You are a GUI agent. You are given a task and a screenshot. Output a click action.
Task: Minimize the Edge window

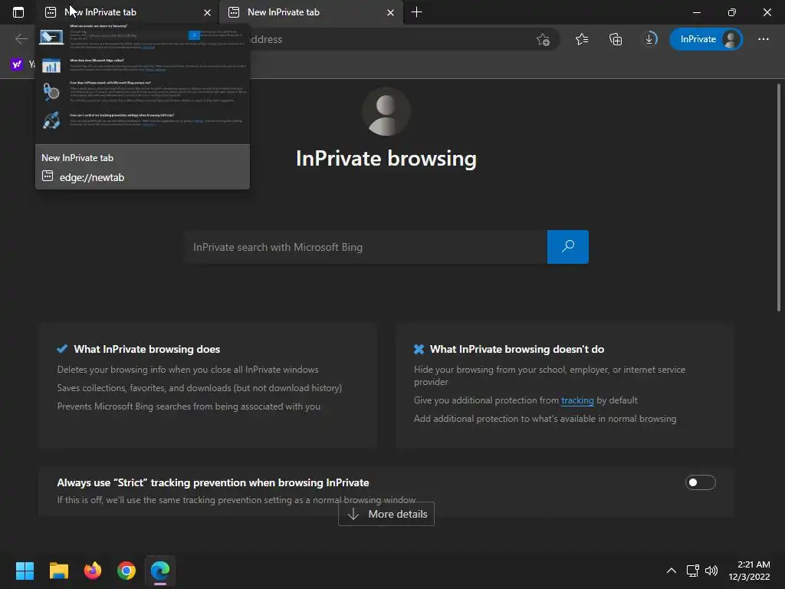696,12
